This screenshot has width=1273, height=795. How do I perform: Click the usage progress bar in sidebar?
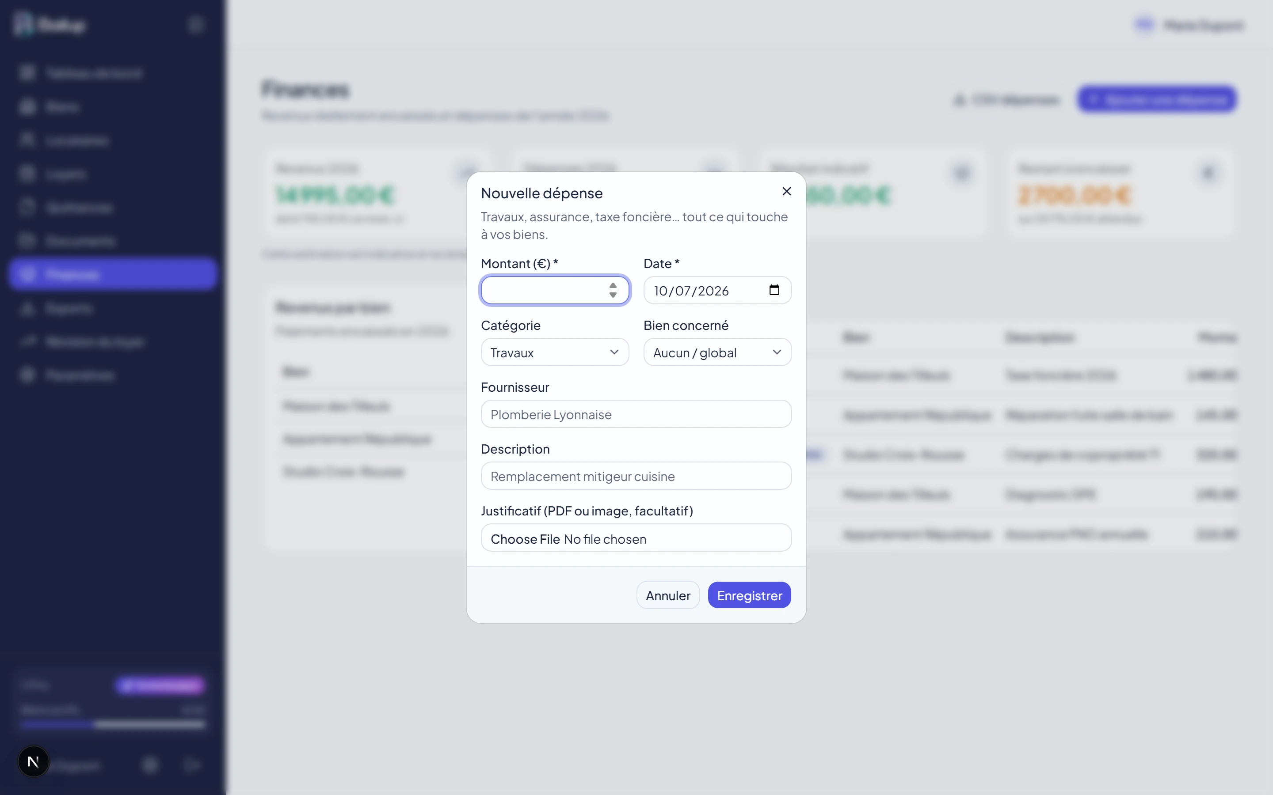pyautogui.click(x=113, y=724)
